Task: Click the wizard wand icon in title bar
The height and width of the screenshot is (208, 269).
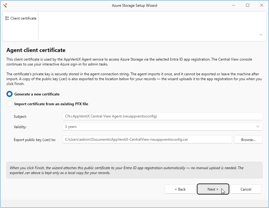Action: [5, 5]
